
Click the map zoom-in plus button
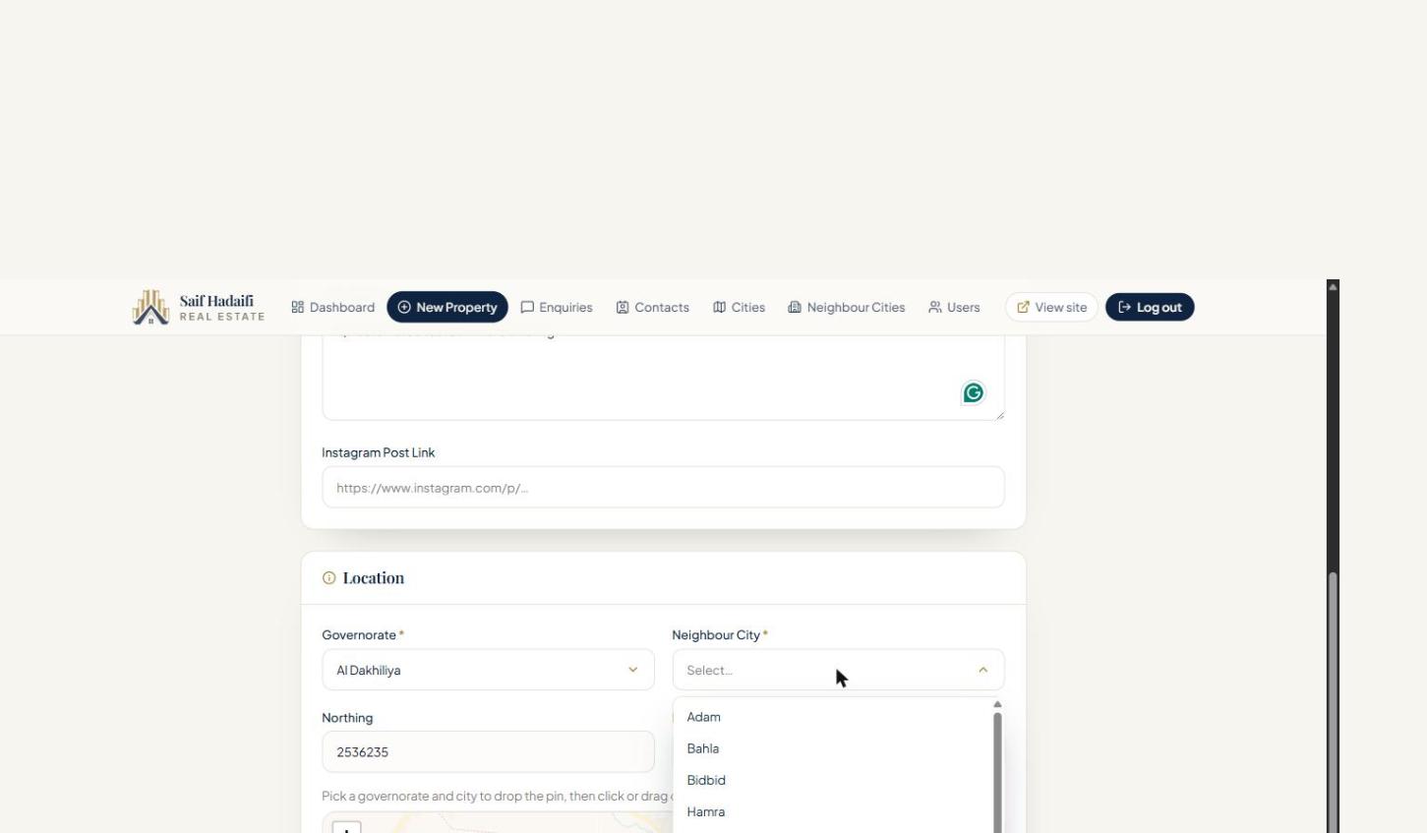346,828
